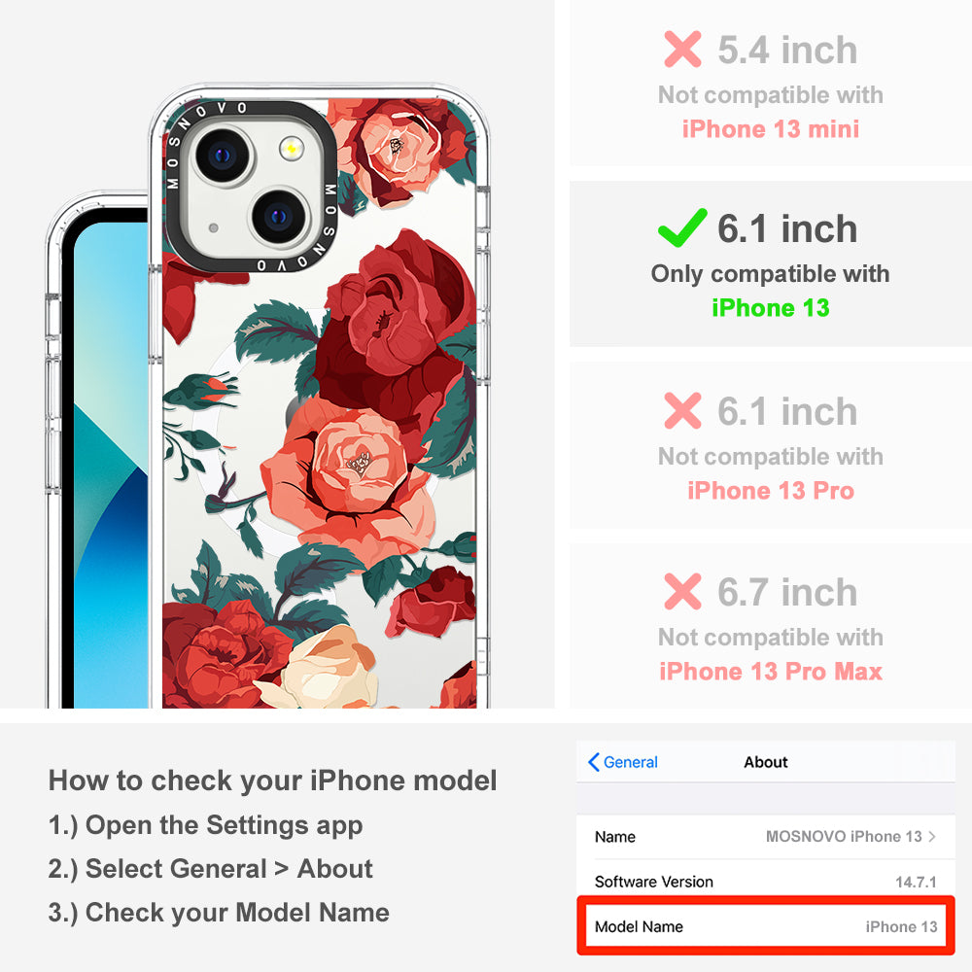This screenshot has width=972, height=972.
Task: Open the Name row chevron
Action: (932, 836)
